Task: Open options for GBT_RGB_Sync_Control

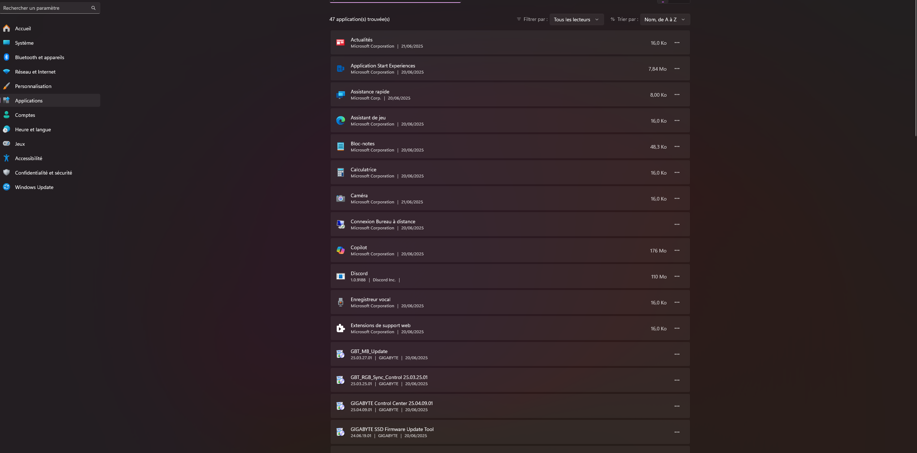Action: click(x=677, y=380)
